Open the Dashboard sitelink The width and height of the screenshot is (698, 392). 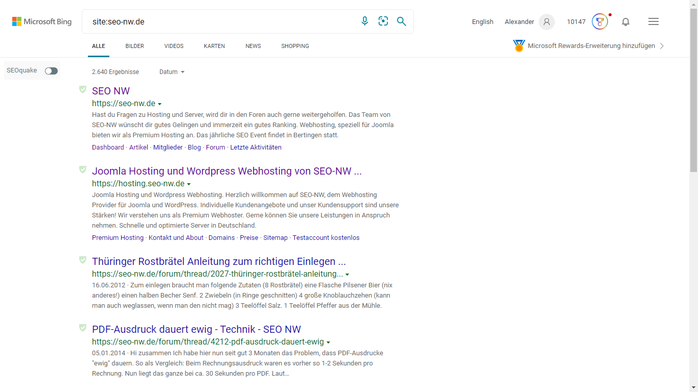(x=108, y=148)
